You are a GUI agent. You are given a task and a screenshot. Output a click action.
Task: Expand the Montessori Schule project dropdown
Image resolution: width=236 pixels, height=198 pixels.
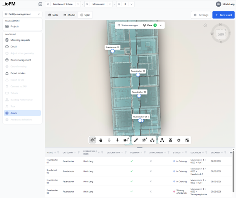pos(78,4)
